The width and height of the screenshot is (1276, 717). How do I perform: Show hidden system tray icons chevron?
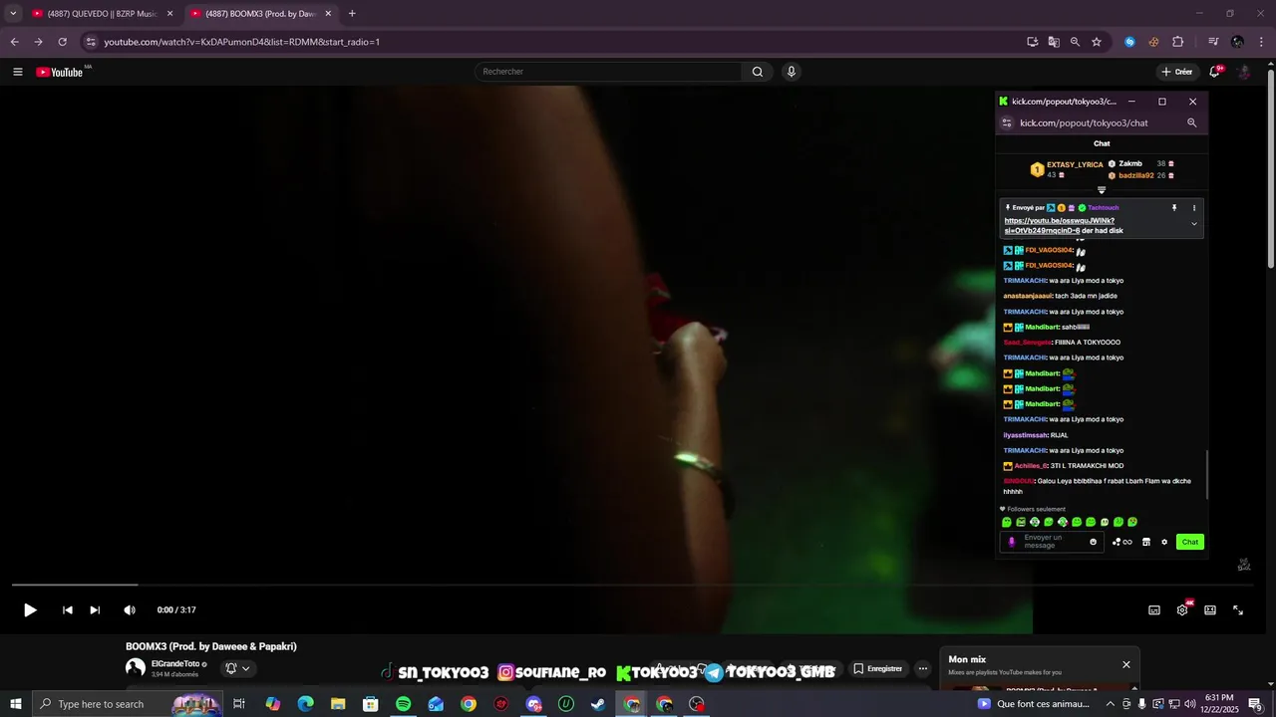[x=1110, y=704]
